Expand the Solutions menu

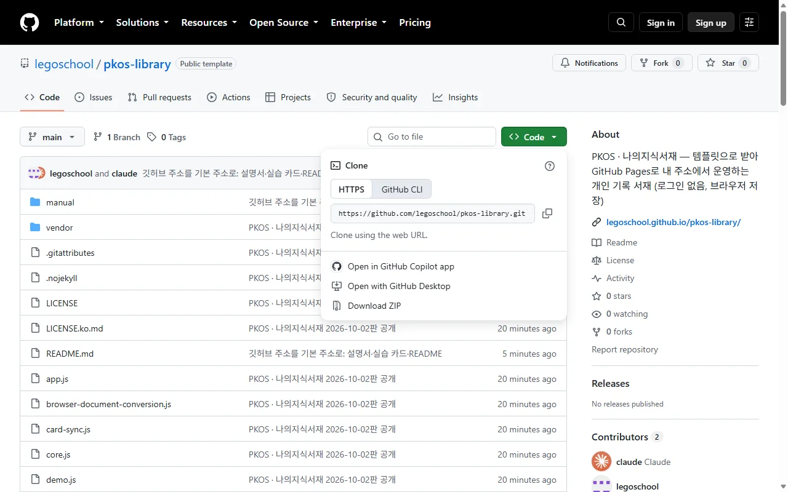tap(142, 23)
